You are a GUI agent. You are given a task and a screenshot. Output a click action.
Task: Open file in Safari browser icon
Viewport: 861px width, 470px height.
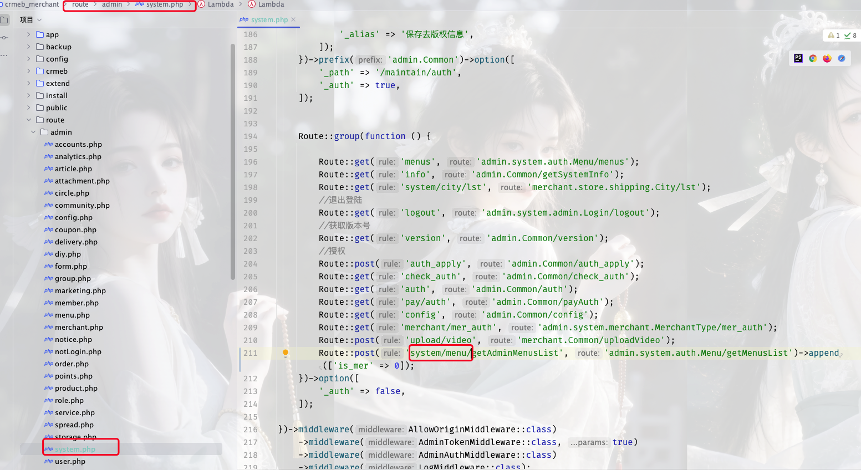tap(842, 58)
